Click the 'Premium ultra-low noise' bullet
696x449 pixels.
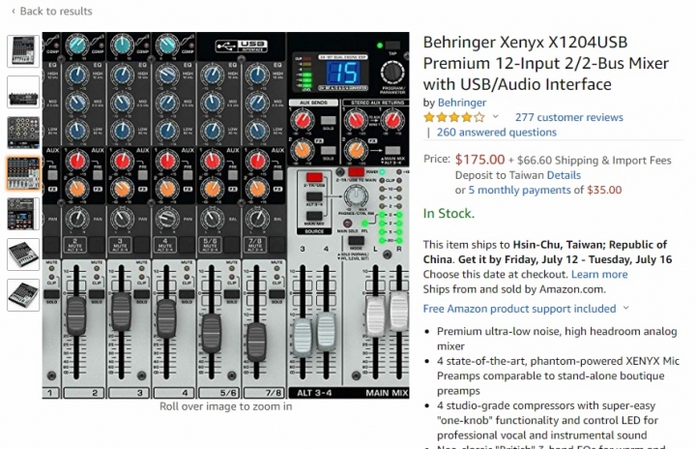557,339
